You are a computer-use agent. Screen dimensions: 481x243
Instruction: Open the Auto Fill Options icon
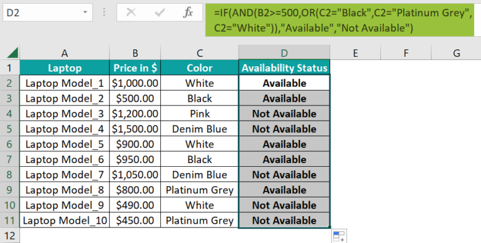tap(339, 236)
